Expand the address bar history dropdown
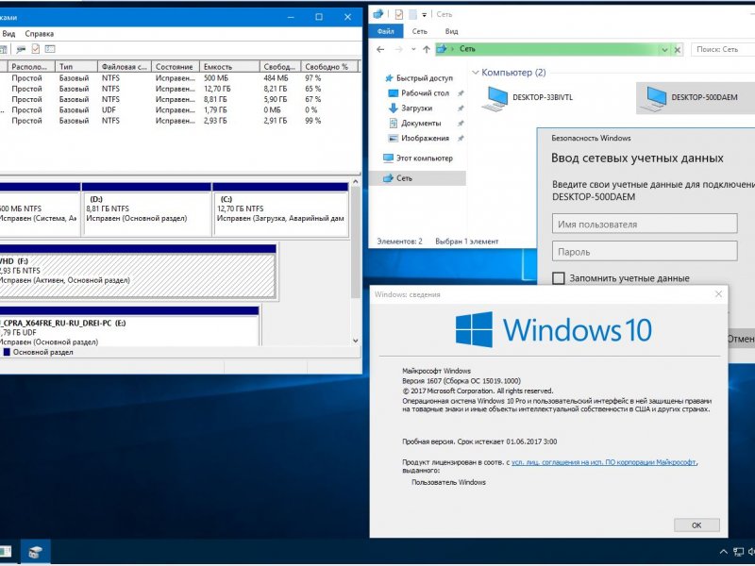This screenshot has width=755, height=566. (664, 49)
